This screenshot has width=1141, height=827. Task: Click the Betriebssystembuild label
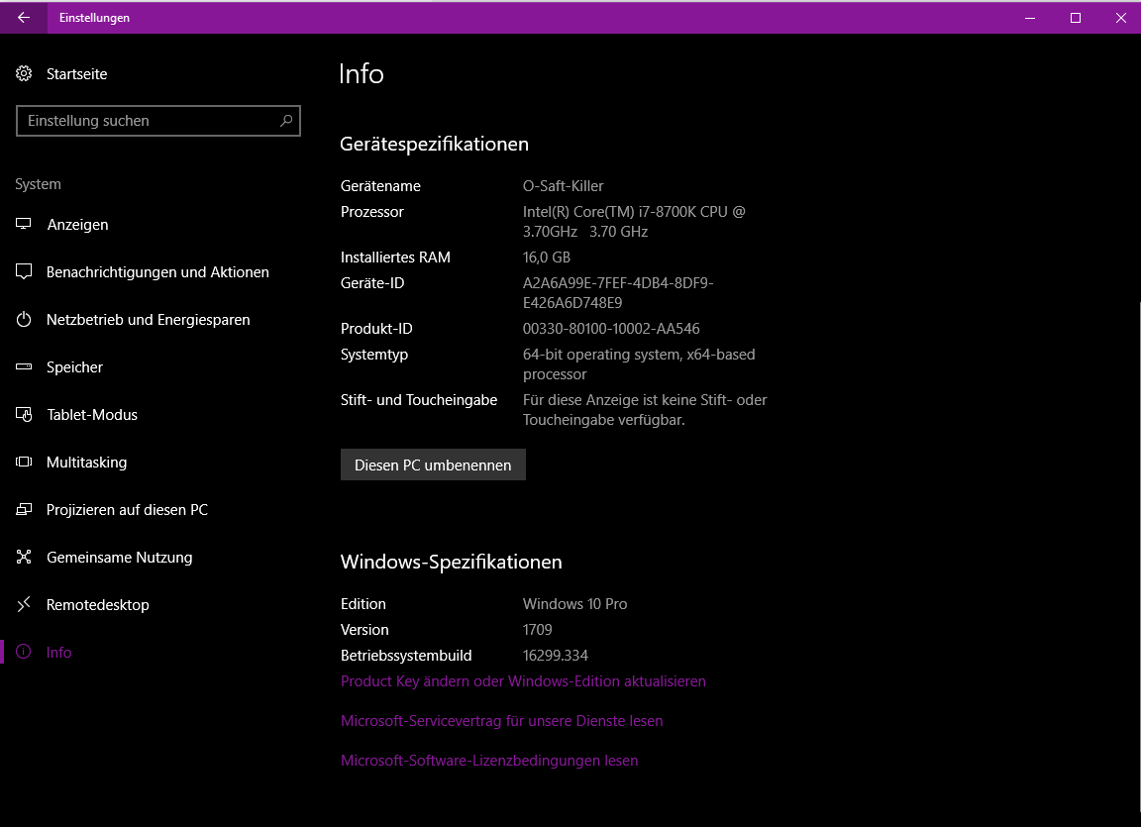[x=406, y=656]
